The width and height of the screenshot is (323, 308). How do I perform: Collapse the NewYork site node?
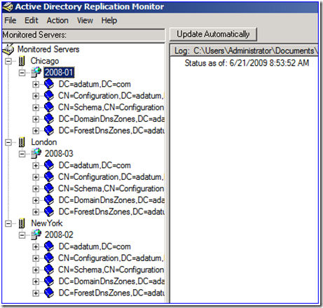click(x=8, y=223)
